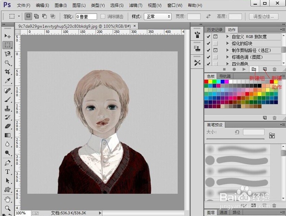Open the 滤镜(T) menu

(x=136, y=5)
